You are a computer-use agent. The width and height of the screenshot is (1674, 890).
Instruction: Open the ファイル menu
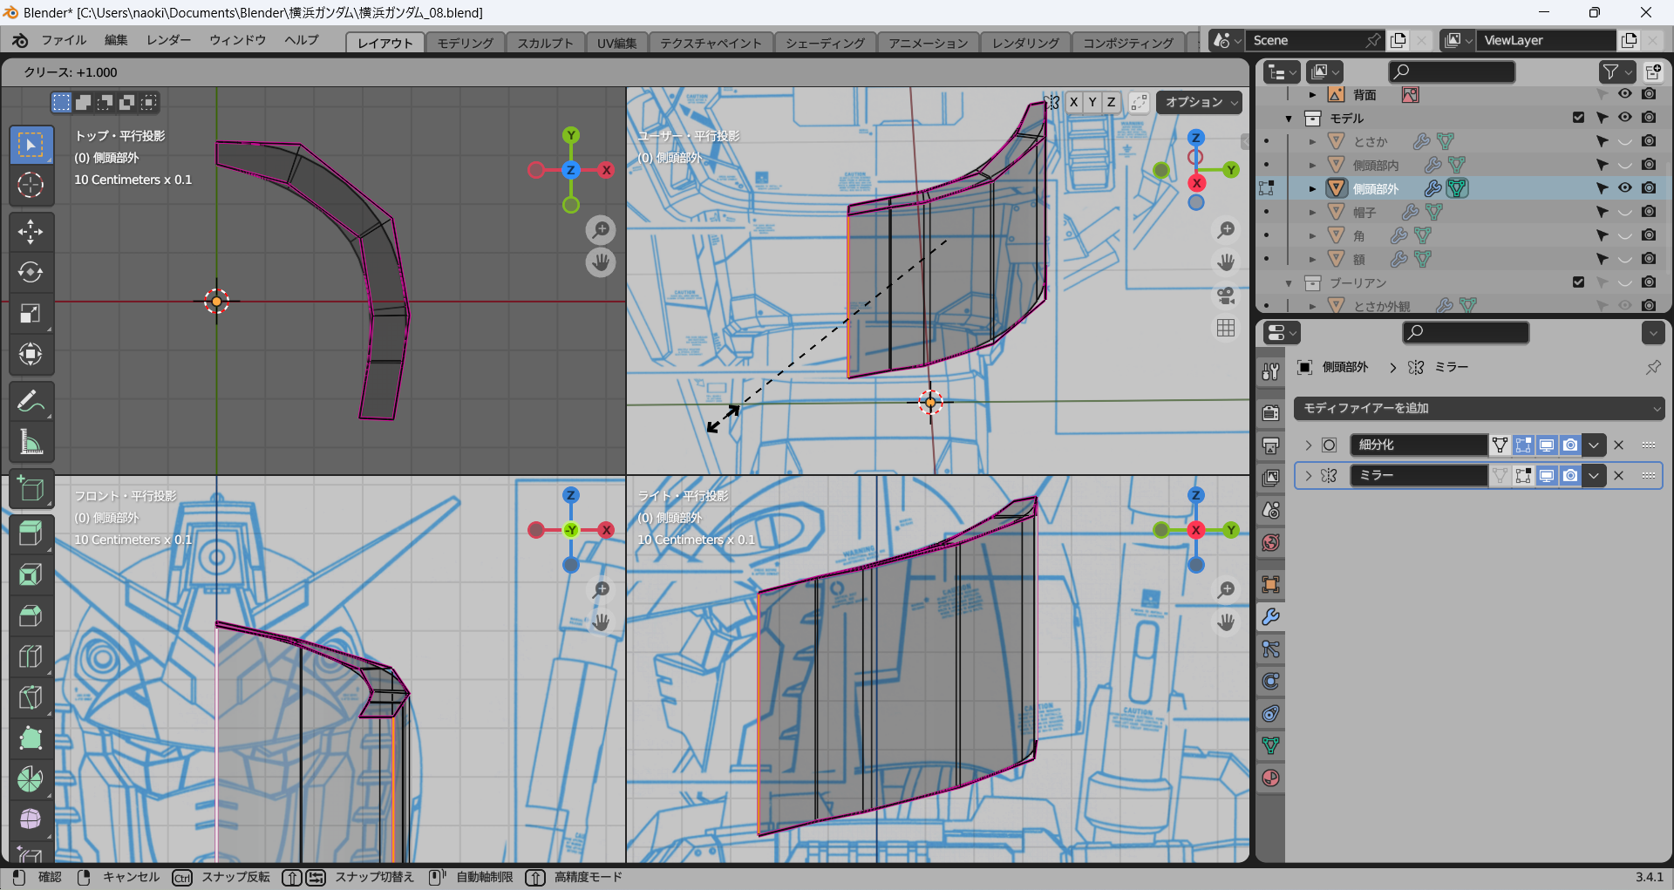(63, 40)
